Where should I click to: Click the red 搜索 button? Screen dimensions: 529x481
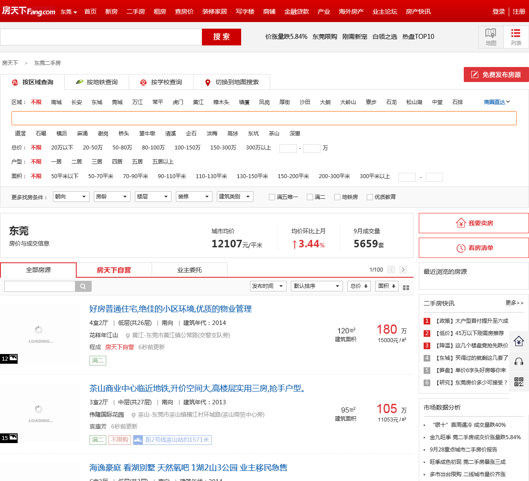coord(221,37)
